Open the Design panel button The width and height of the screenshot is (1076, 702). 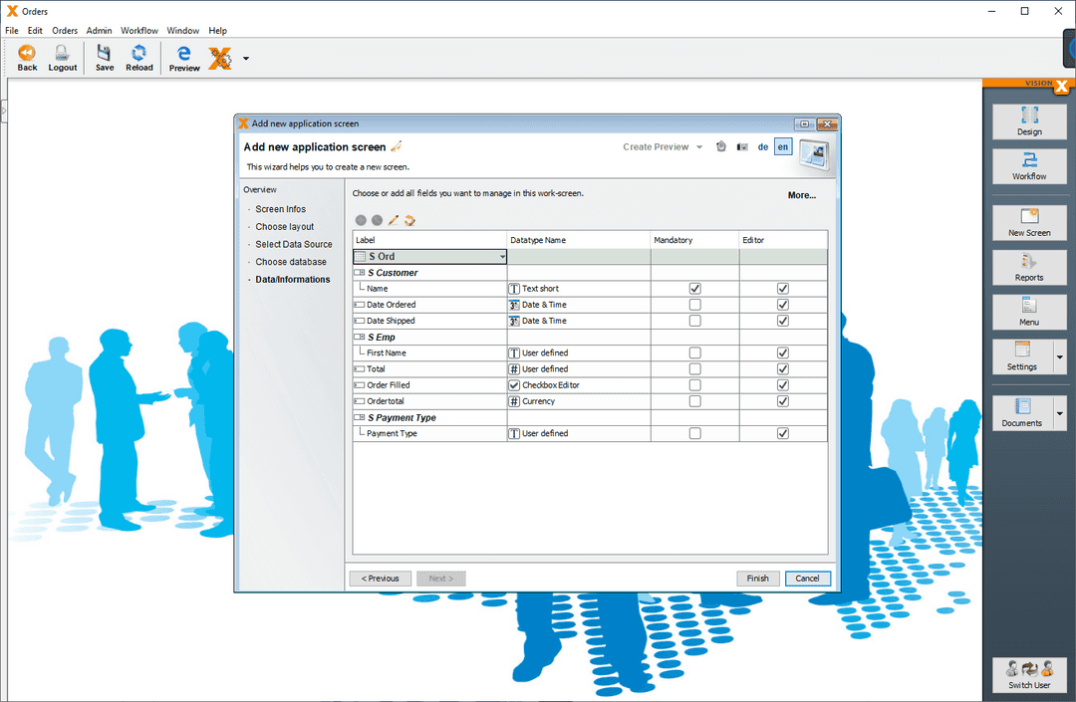[1029, 121]
